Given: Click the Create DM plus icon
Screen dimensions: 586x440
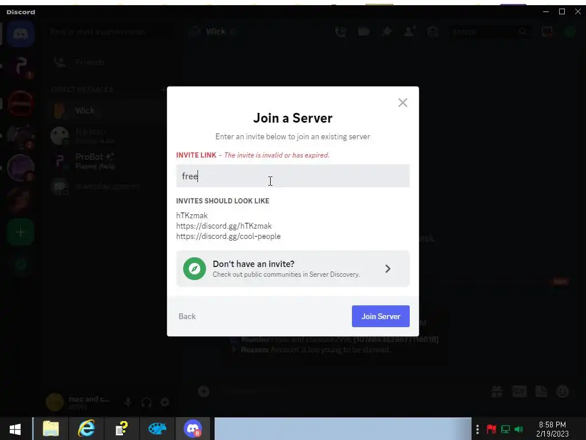Looking at the screenshot, I should click(163, 90).
